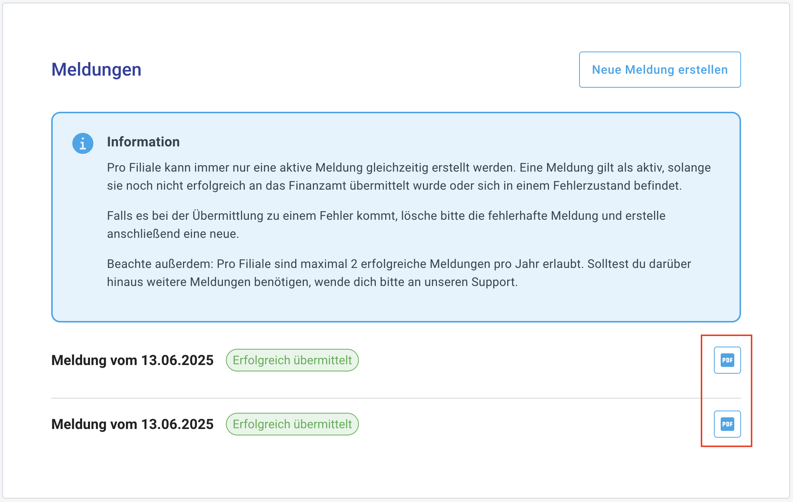The height and width of the screenshot is (502, 793).
Task: Click the paragraph starting with Falls es bei
Action: point(386,225)
